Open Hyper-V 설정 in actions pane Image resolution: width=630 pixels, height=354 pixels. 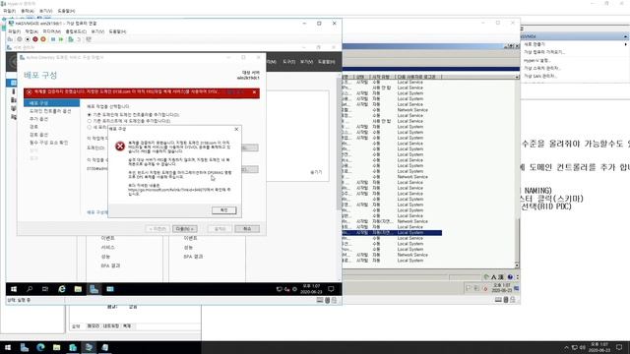536,60
